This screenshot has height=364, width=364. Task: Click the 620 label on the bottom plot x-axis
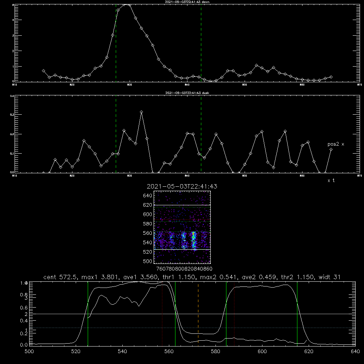click(x=309, y=352)
